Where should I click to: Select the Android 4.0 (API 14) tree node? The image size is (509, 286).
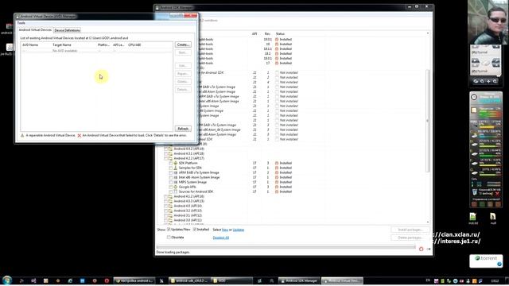[x=188, y=206]
